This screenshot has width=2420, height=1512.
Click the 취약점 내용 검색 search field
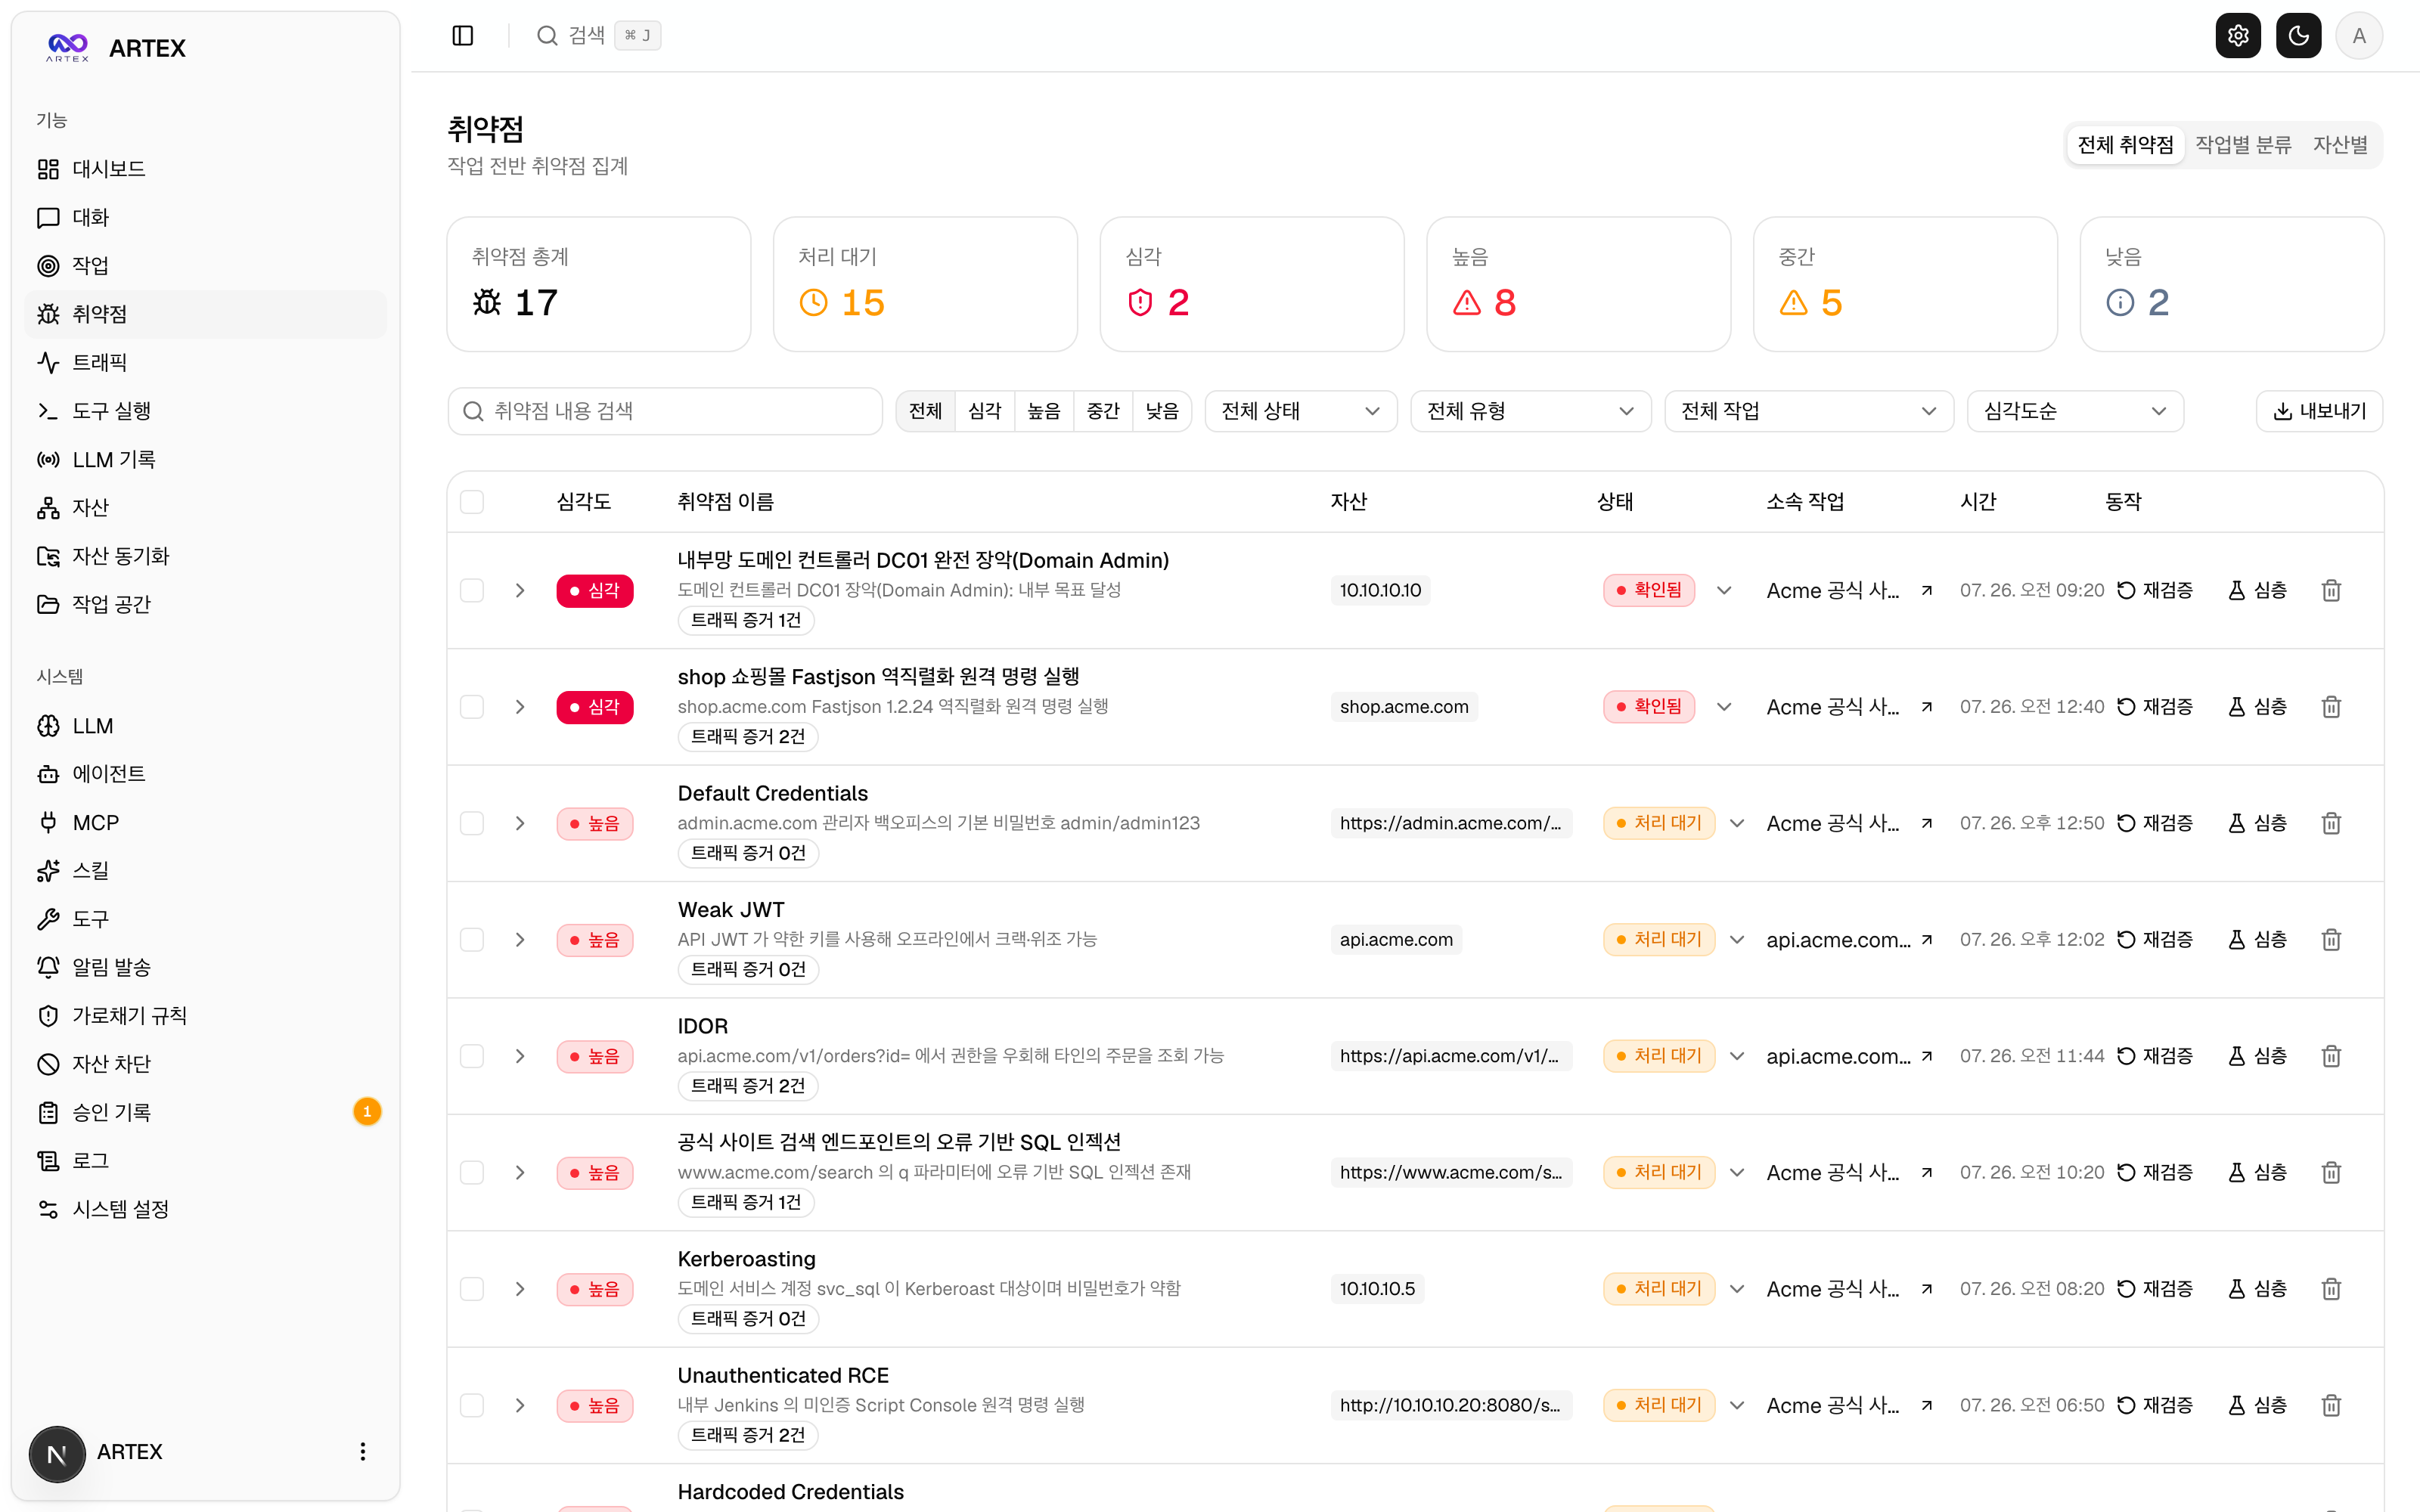pyautogui.click(x=665, y=411)
